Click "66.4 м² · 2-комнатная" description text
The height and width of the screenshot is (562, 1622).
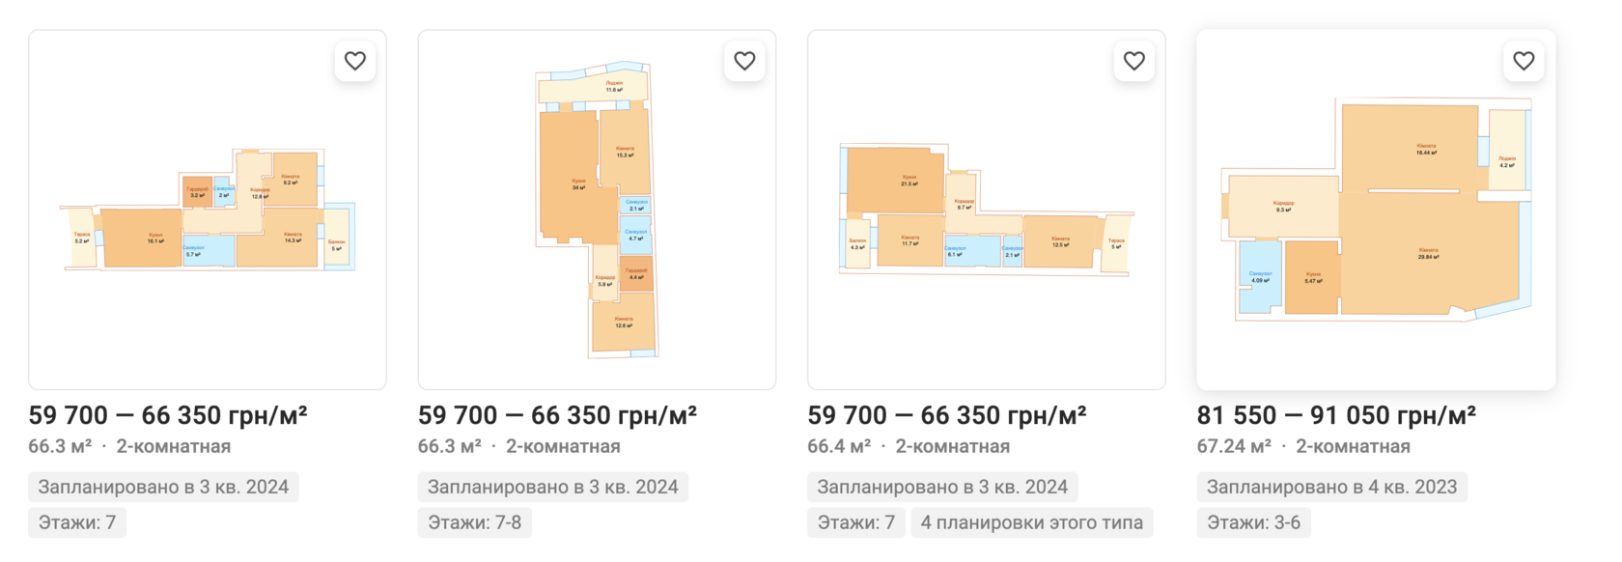(x=909, y=446)
